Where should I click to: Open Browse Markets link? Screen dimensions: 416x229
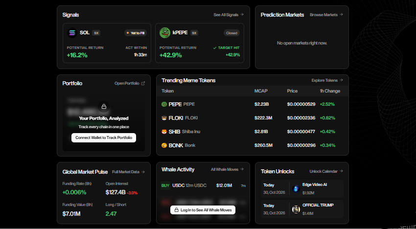326,15
